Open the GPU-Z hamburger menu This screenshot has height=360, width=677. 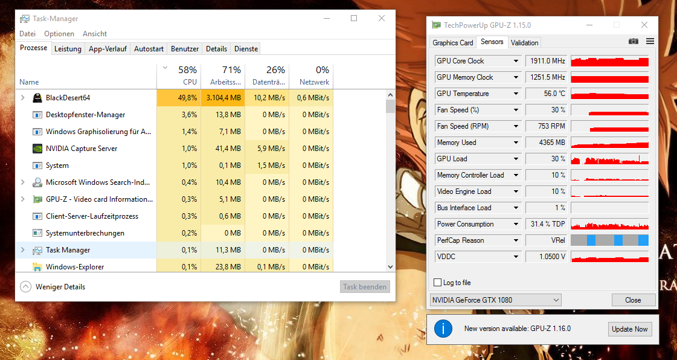[x=650, y=42]
